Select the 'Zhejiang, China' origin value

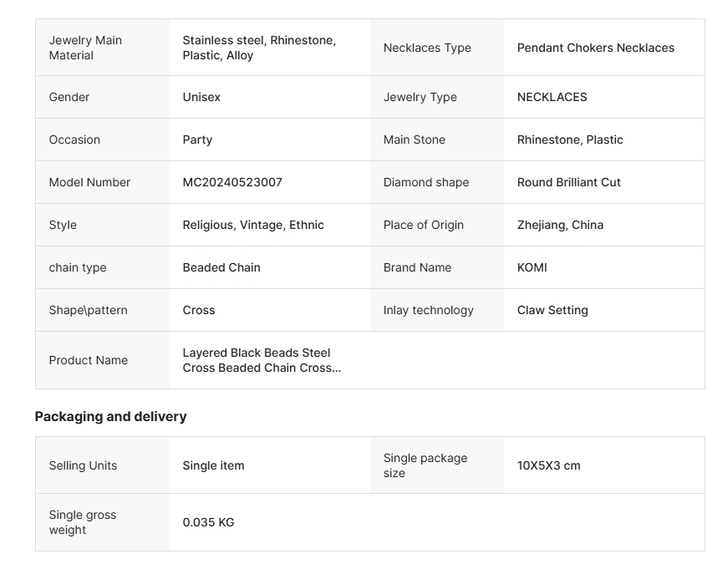(560, 225)
